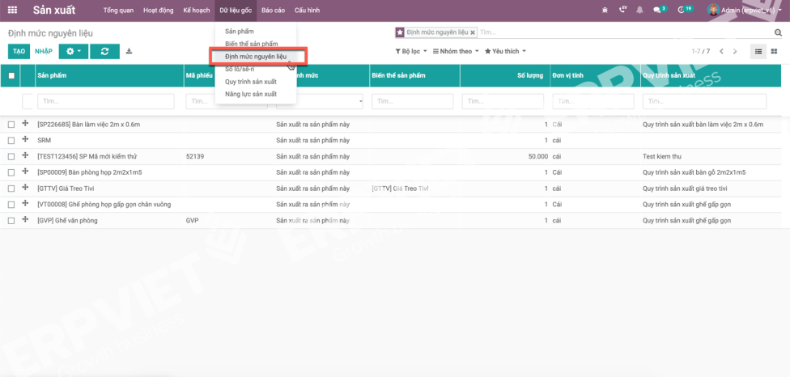Check the select-all header checkbox

coord(11,75)
